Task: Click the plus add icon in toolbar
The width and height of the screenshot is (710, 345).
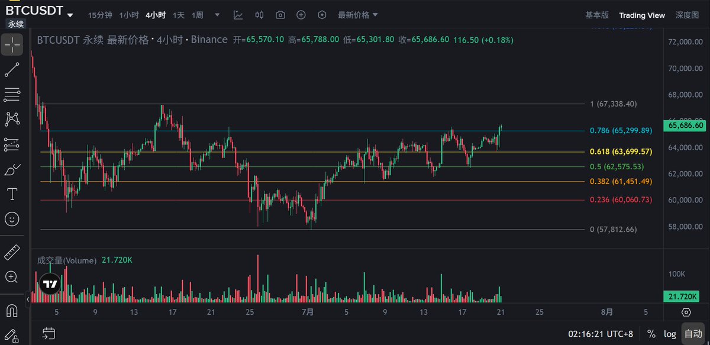Action: pos(301,15)
